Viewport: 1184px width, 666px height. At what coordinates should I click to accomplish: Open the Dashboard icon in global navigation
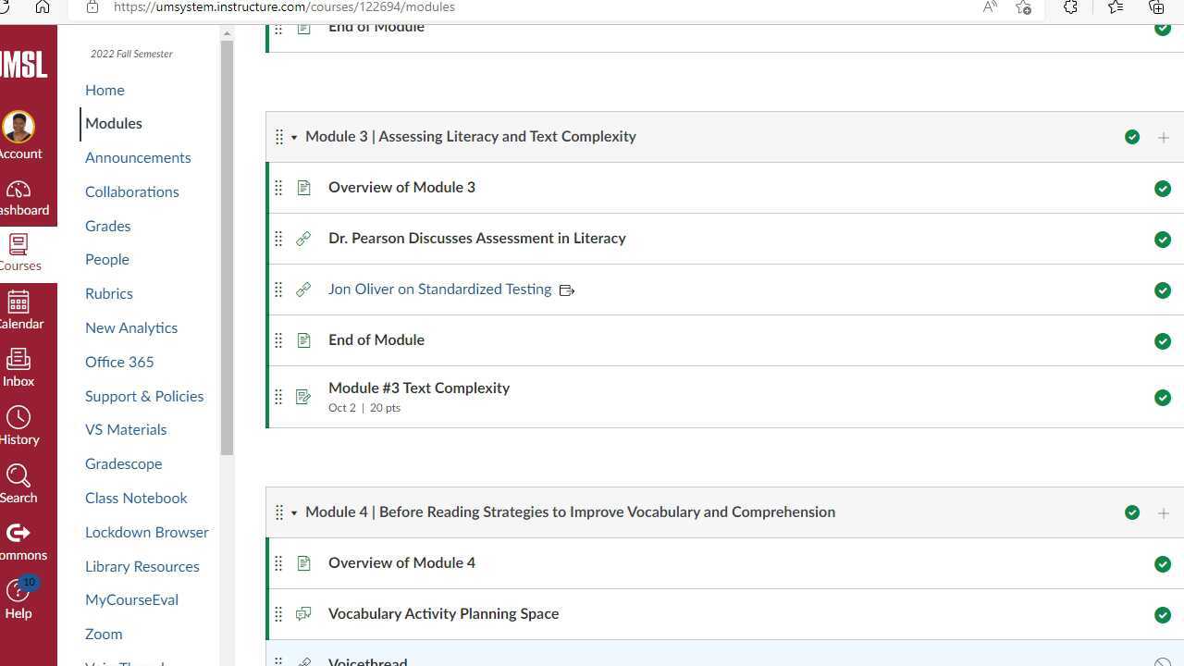click(18, 190)
